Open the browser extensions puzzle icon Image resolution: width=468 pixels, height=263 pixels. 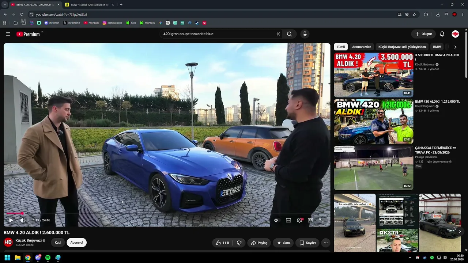(426, 15)
